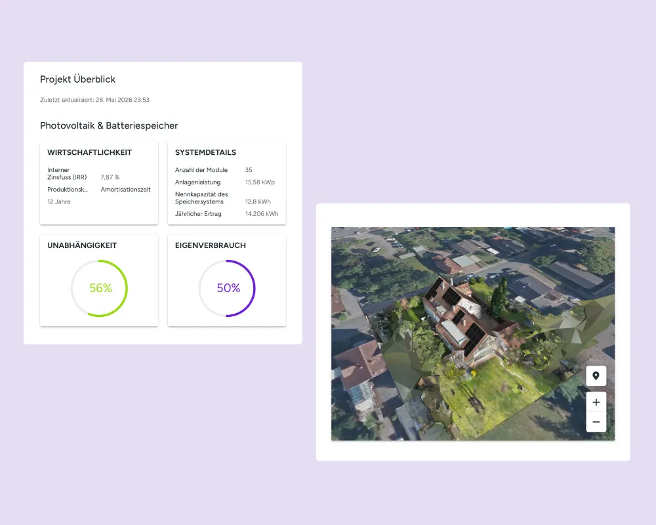The height and width of the screenshot is (525, 656).
Task: Click the UNABHÄNGIGKEIT card title
Action: click(x=82, y=245)
